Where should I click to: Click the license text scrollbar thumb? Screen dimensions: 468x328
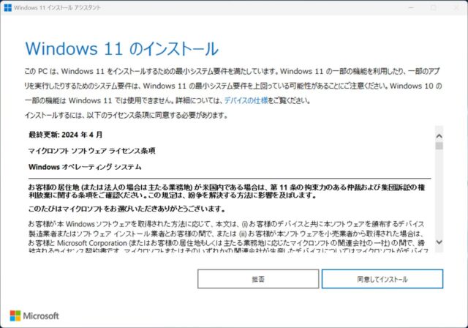[x=439, y=145]
